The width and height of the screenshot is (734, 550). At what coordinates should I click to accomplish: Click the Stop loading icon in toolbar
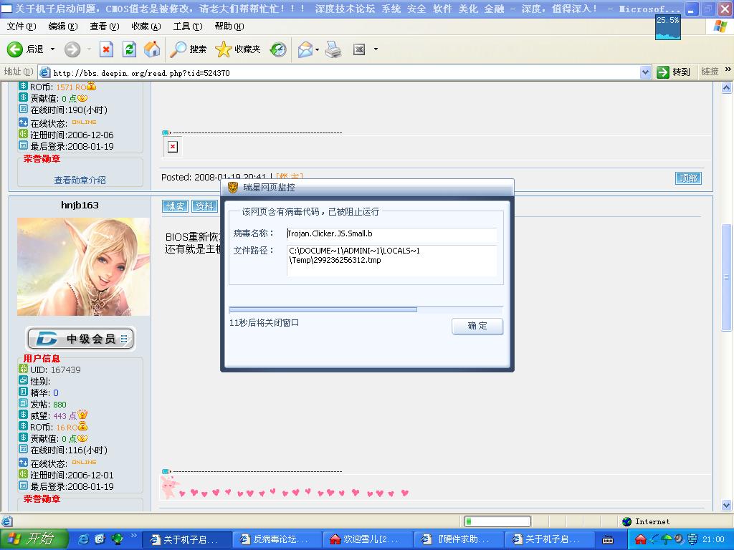click(x=106, y=49)
